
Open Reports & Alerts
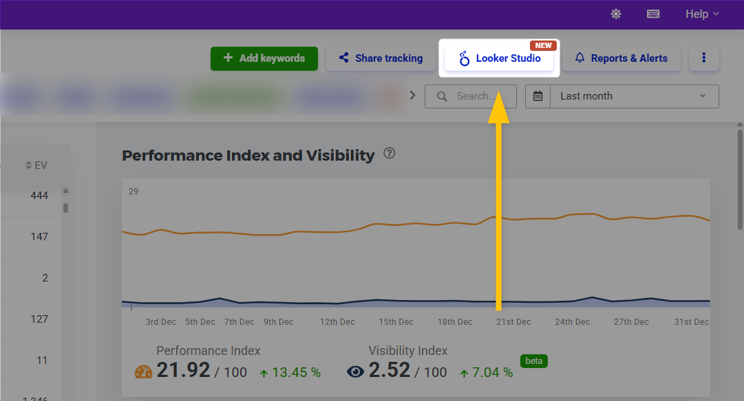point(621,58)
